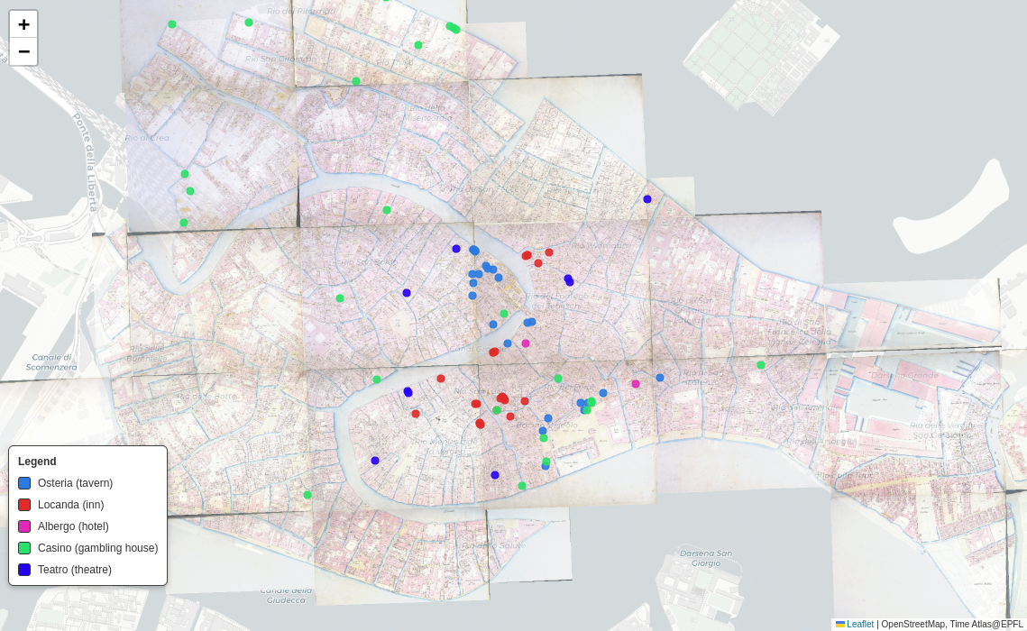This screenshot has height=631, width=1027.
Task: Select the northeasternmost purple Teatro marker
Action: click(647, 199)
